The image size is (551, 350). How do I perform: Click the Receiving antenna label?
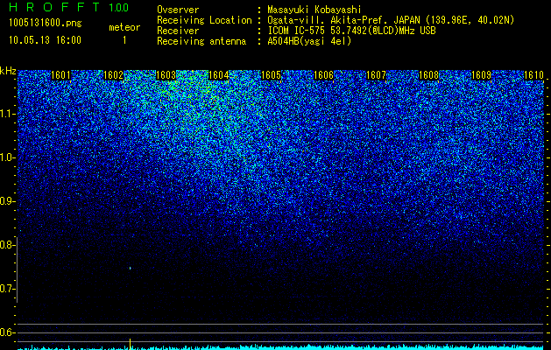pos(201,41)
